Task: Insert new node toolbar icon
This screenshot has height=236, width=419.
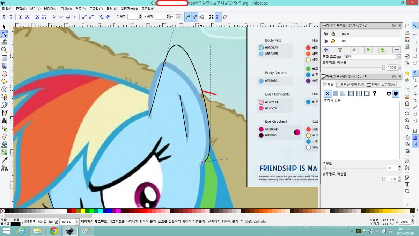Action: (4, 16)
